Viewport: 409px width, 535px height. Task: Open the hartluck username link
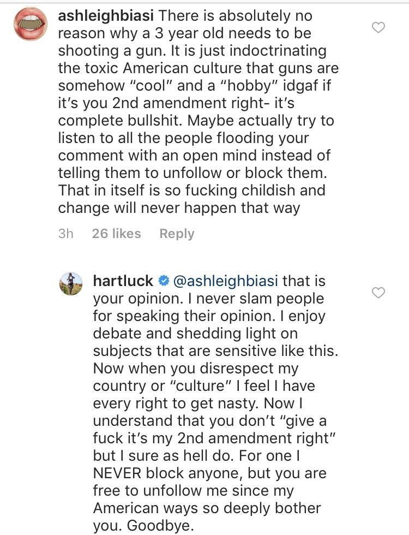(124, 282)
